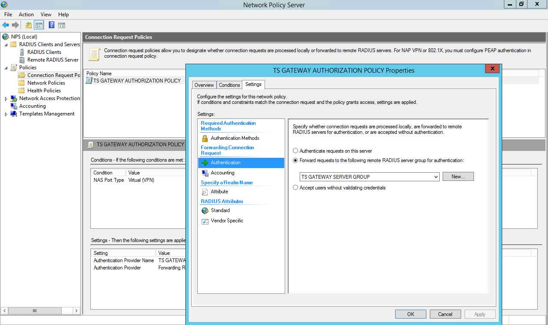Click the Connection Request Policies open folder icon
The height and width of the screenshot is (325, 548).
coord(22,75)
